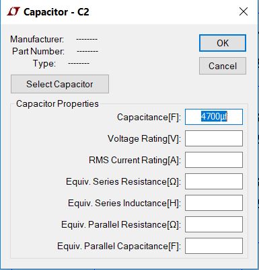The width and height of the screenshot is (259, 270).
Task: Select the Equiv. Parallel Capacitance[F] field
Action: (x=214, y=246)
